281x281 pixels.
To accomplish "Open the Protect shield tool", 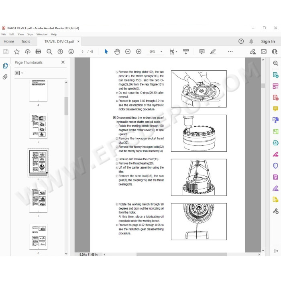I will (x=275, y=165).
